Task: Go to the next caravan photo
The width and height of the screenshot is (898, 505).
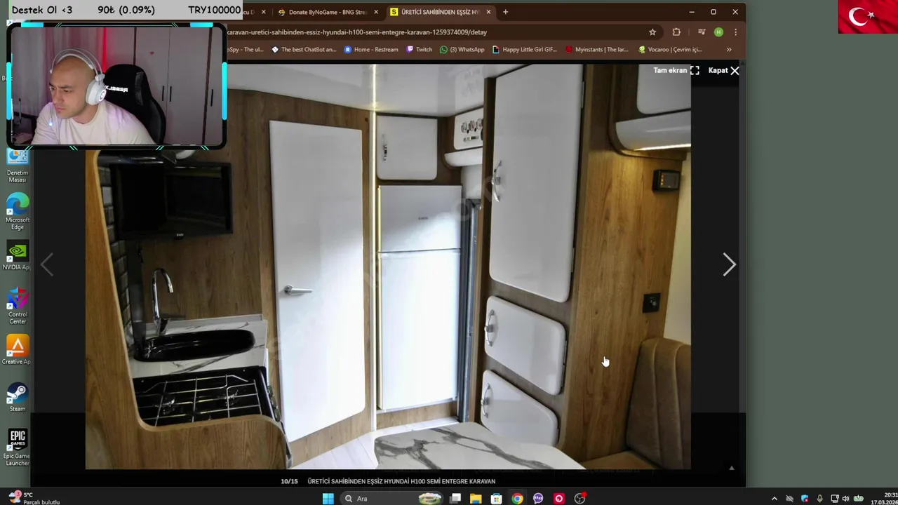Action: click(729, 264)
